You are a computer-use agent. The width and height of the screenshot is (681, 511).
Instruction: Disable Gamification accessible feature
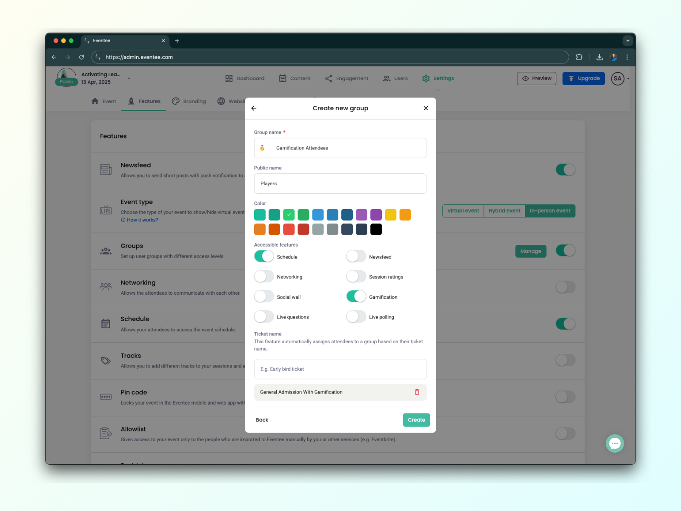(x=356, y=296)
